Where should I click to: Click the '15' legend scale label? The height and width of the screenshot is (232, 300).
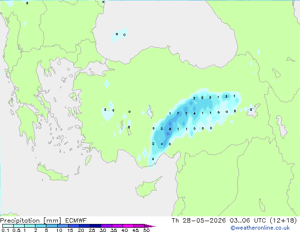click(70, 230)
